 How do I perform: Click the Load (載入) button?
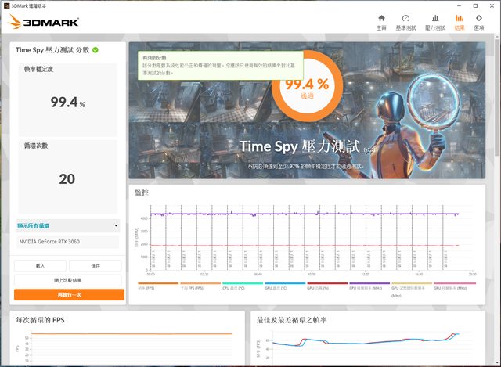click(40, 266)
